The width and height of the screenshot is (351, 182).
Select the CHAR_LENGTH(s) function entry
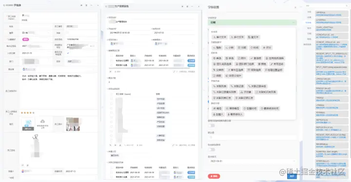click(x=332, y=28)
